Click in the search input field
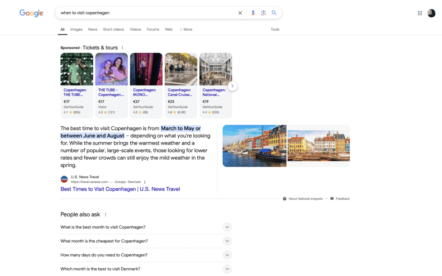Screen dimensions: 442x276 tap(147, 13)
